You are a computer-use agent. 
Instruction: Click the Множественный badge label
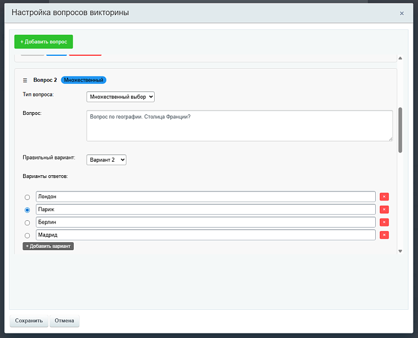click(83, 80)
